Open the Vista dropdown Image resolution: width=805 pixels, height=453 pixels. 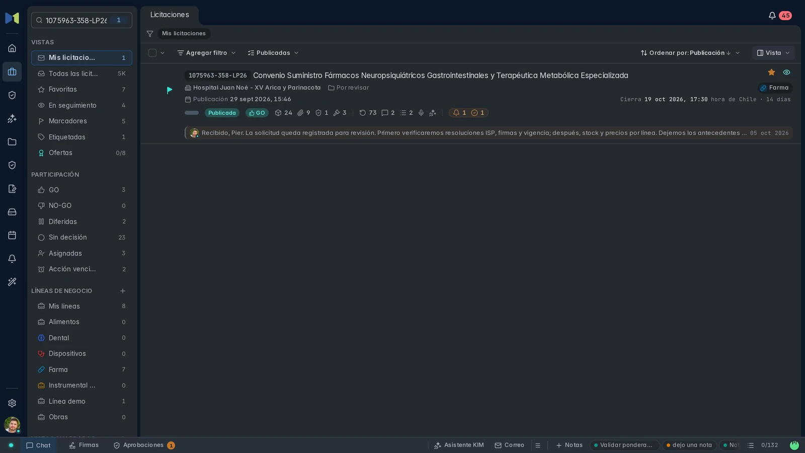point(773,53)
